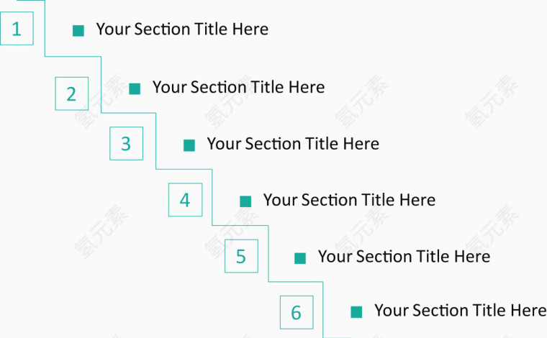Screen dimensions: 547x338
Task: Click section title text next to box 4
Action: [349, 200]
